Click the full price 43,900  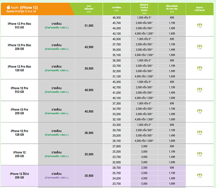coord(89,47)
